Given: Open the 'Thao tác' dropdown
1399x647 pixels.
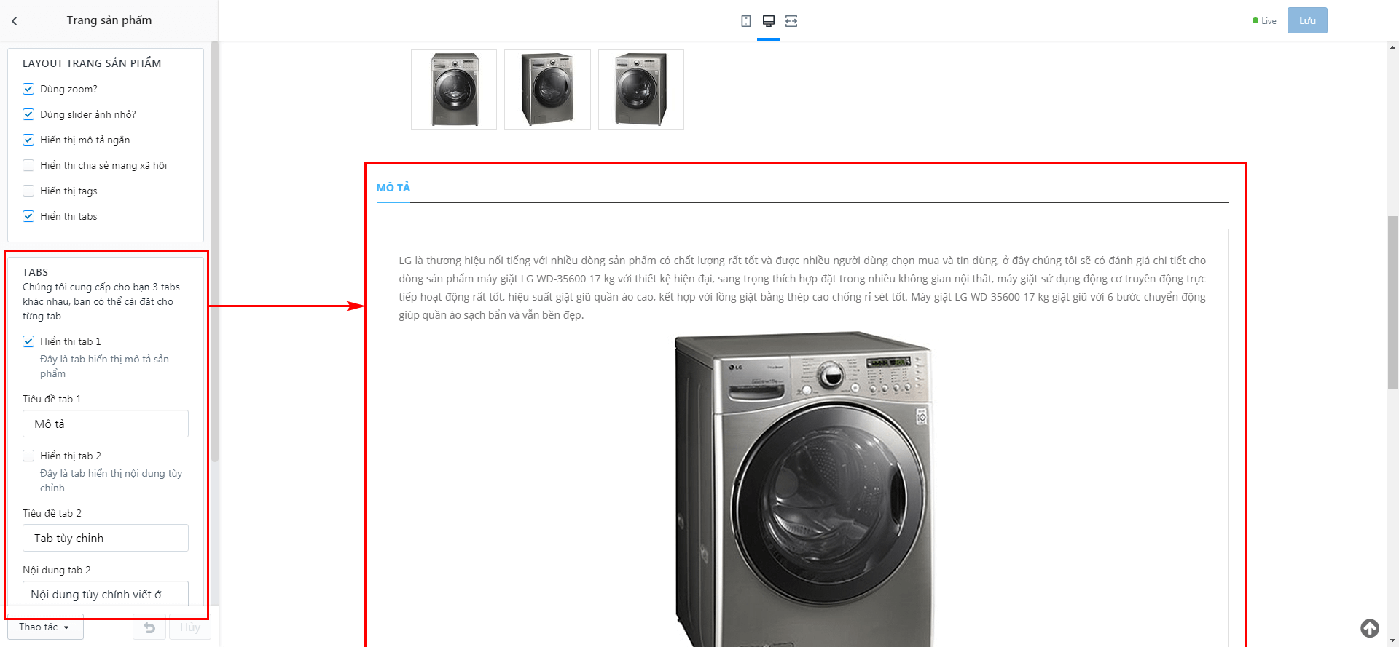Looking at the screenshot, I should 45,627.
